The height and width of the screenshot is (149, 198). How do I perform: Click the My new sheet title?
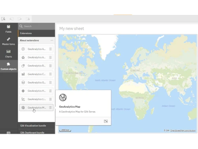point(72,29)
